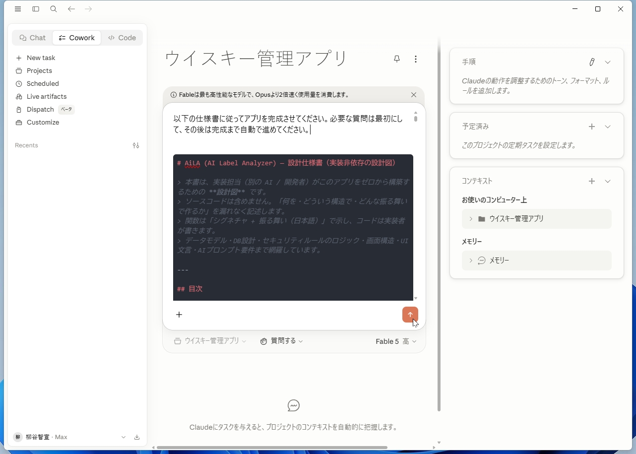Open the ウイスキー管理アプリ folder dropdown below composer
This screenshot has width=636, height=454.
[x=210, y=341]
